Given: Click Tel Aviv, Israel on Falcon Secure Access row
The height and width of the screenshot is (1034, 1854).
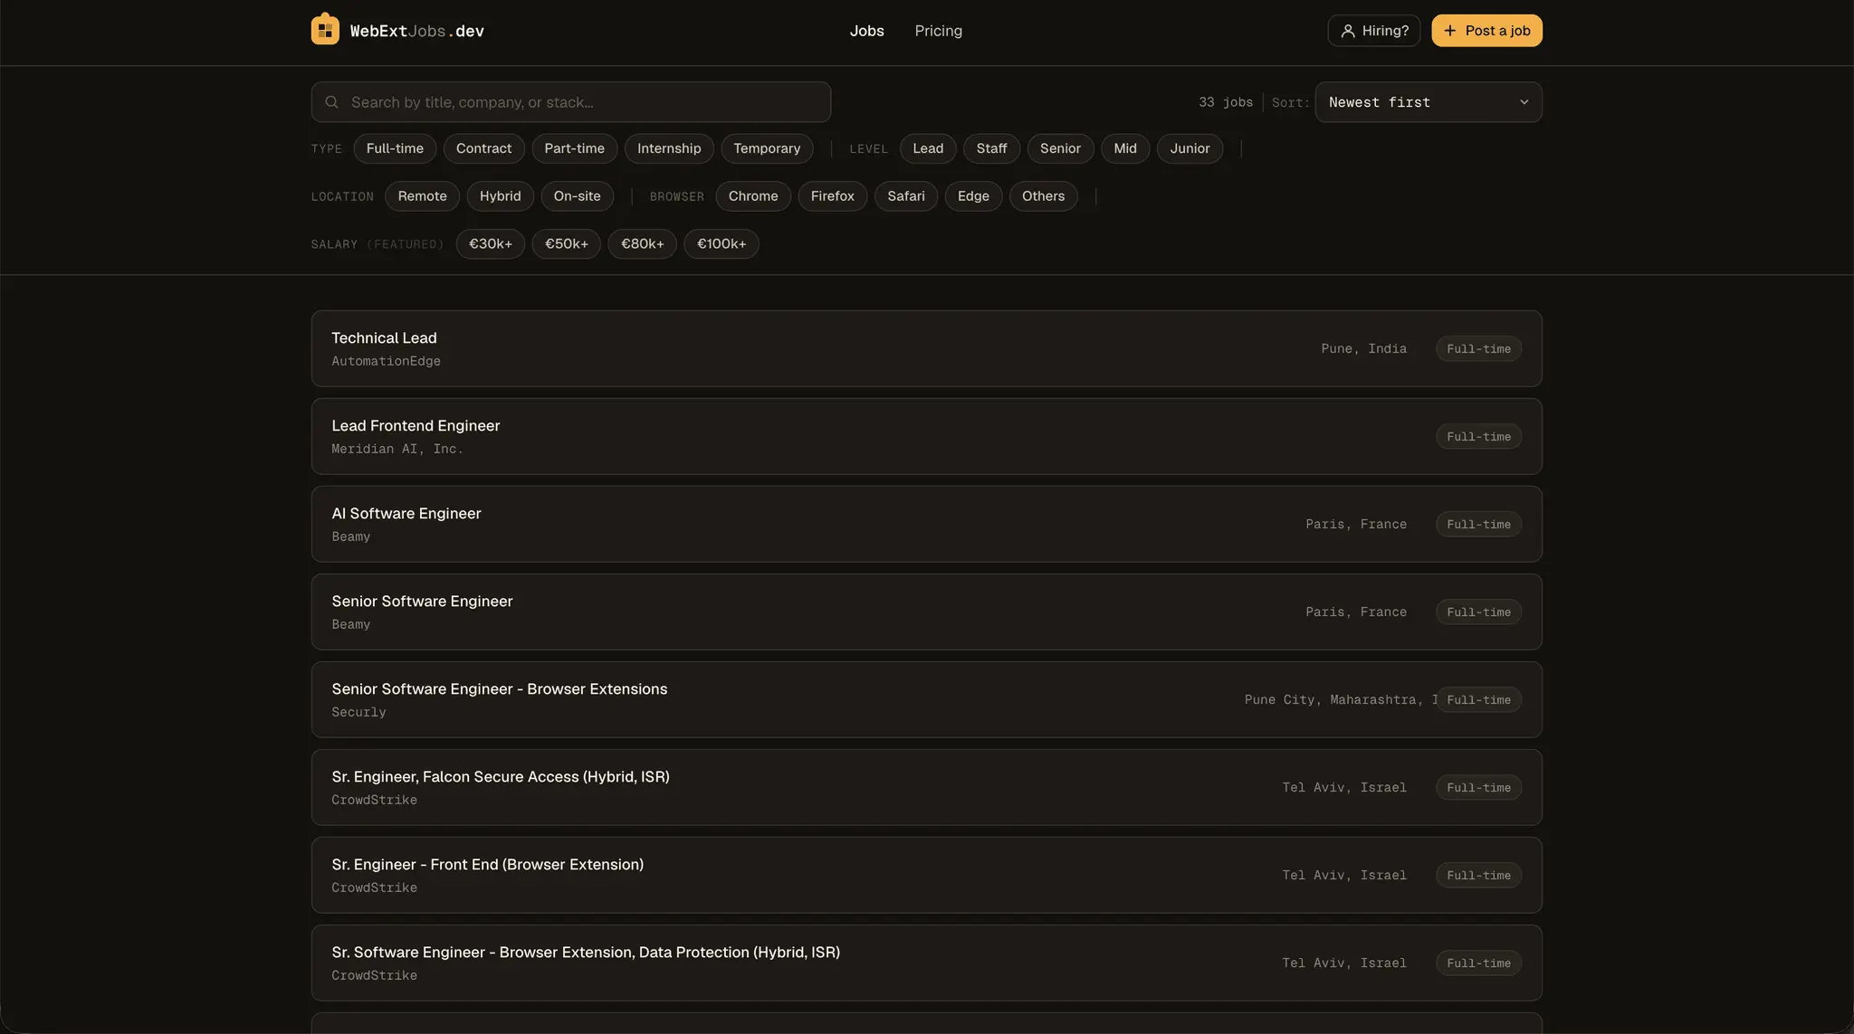Looking at the screenshot, I should point(1344,788).
